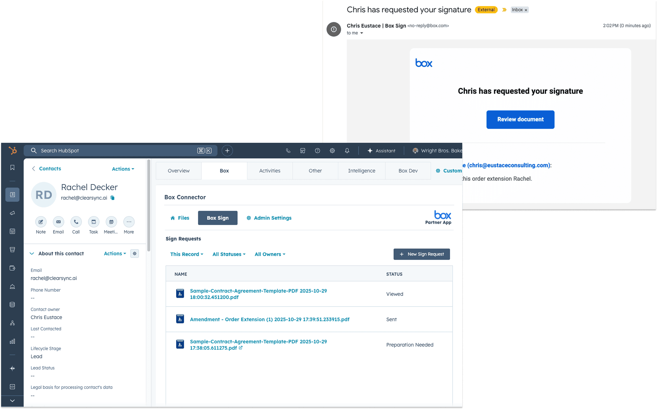Open the All Owners filter dropdown
The image size is (657, 409).
coord(270,254)
